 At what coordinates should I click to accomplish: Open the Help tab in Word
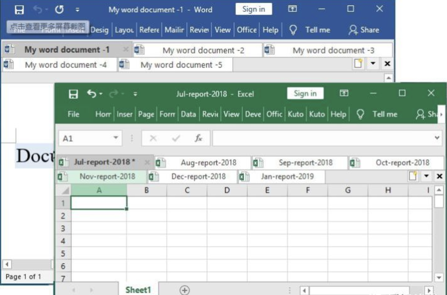[270, 30]
